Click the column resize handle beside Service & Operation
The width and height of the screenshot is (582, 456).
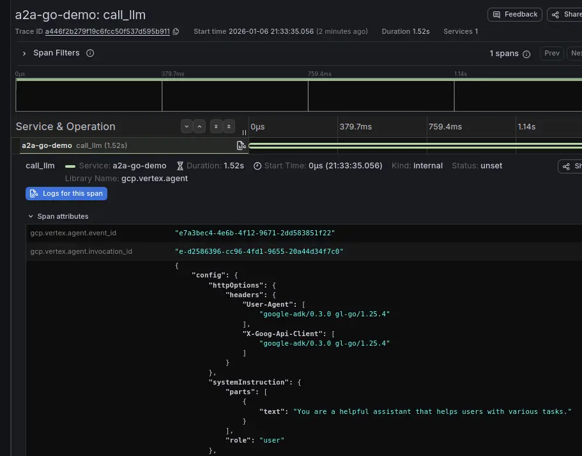tap(245, 133)
